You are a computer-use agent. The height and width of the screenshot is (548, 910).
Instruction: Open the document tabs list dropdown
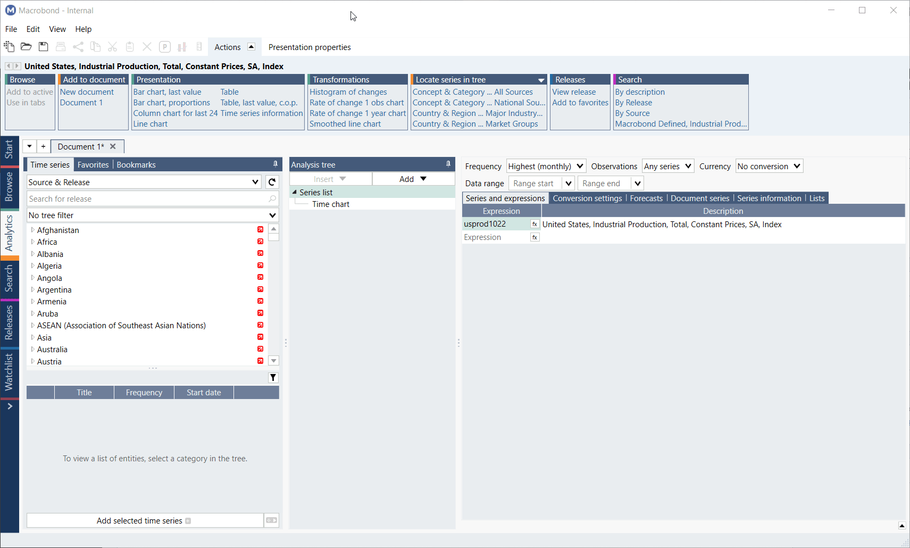coord(30,146)
